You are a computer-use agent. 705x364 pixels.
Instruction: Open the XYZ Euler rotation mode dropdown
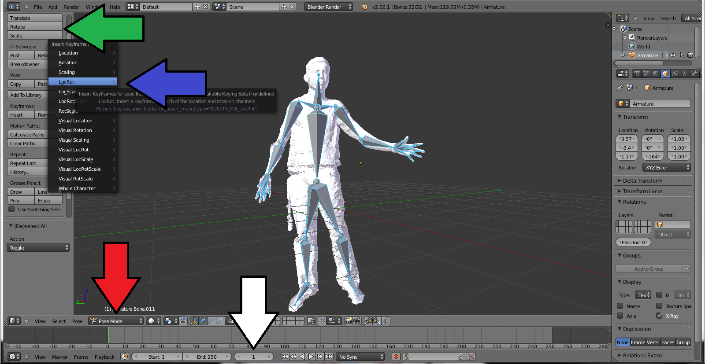pyautogui.click(x=666, y=167)
